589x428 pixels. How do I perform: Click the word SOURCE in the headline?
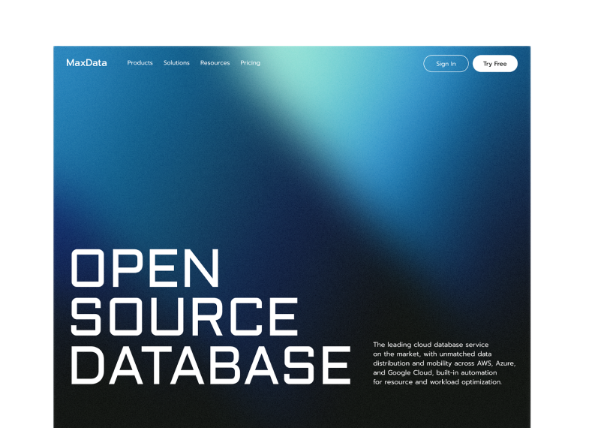184,316
